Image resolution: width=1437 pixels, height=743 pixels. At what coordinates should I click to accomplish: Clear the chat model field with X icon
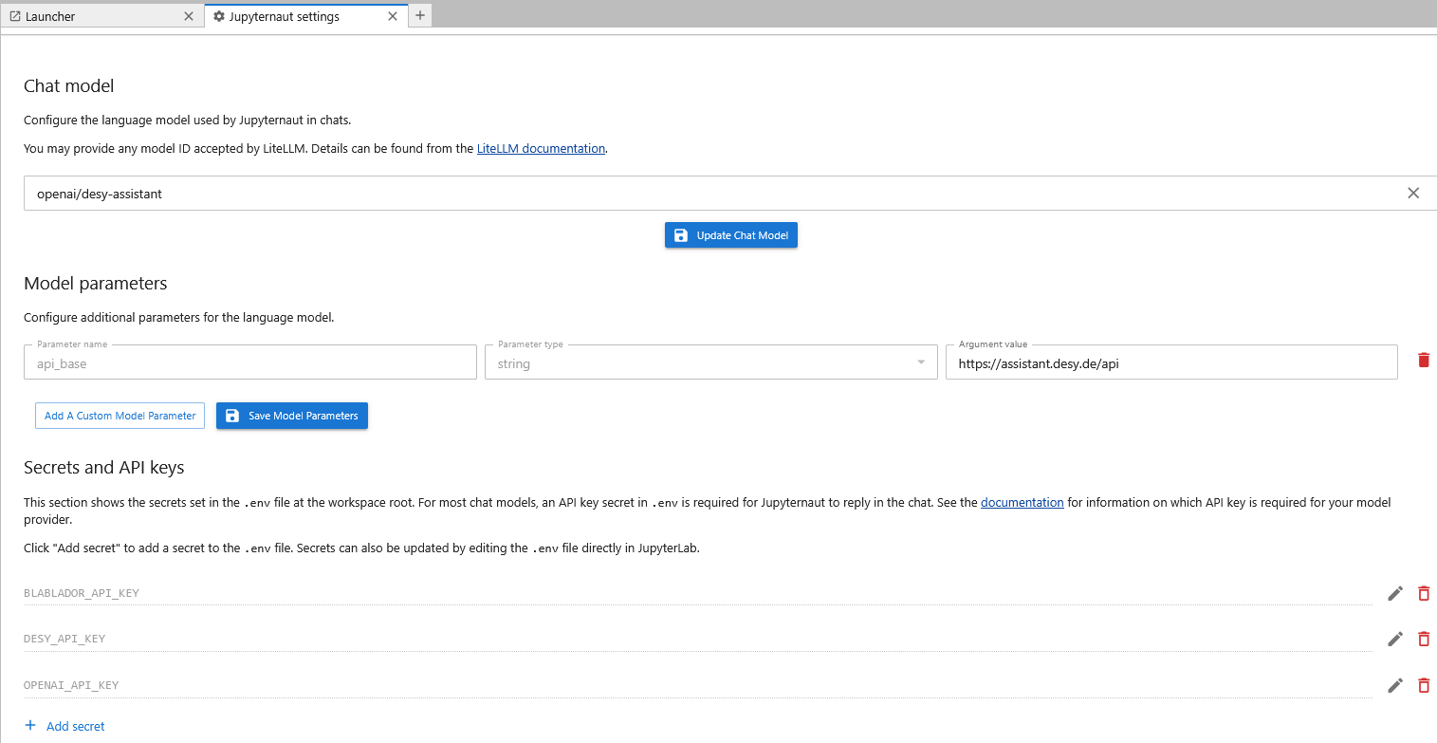[x=1413, y=193]
